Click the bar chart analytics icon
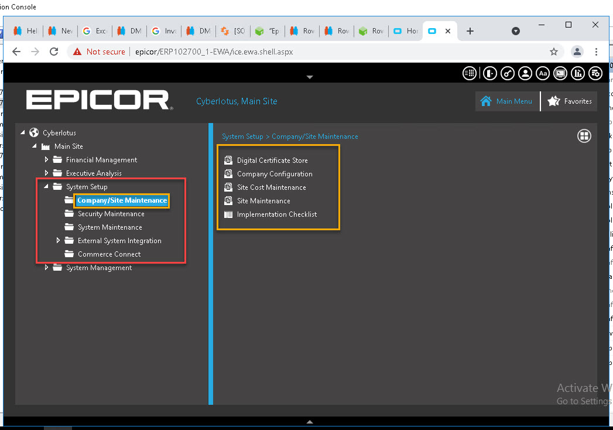This screenshot has width=613, height=430. pyautogui.click(x=578, y=73)
